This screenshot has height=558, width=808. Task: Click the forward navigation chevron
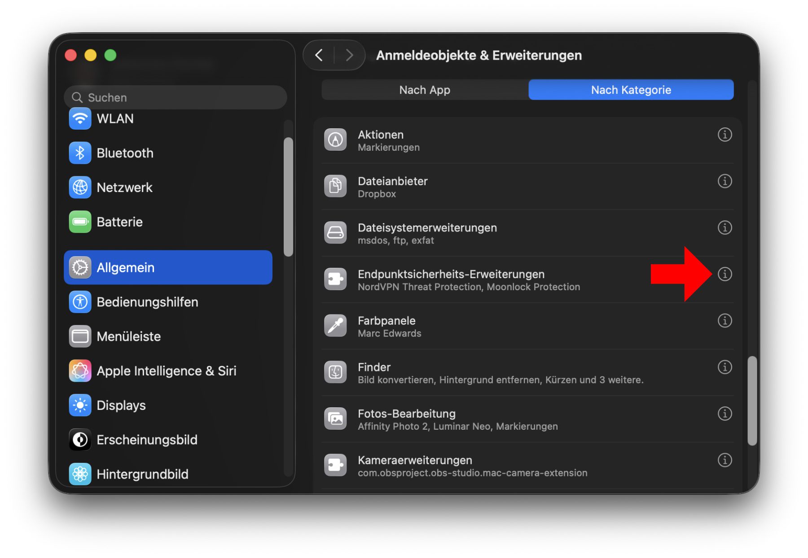click(349, 56)
